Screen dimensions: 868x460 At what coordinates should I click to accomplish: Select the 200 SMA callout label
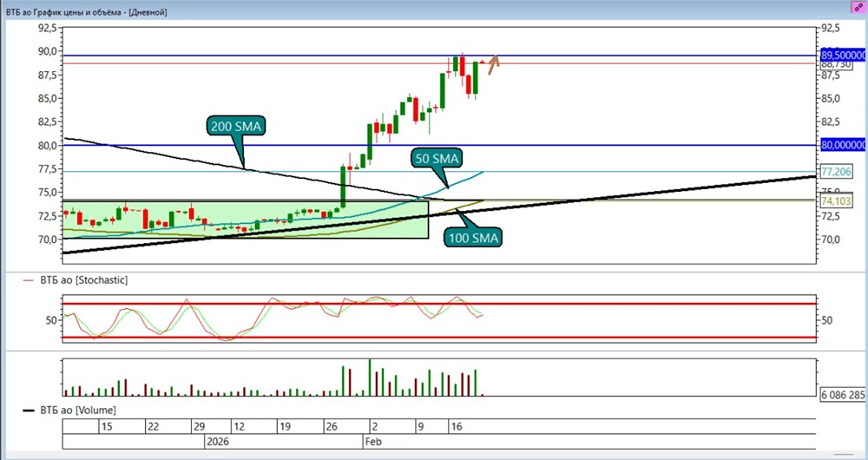pyautogui.click(x=236, y=126)
